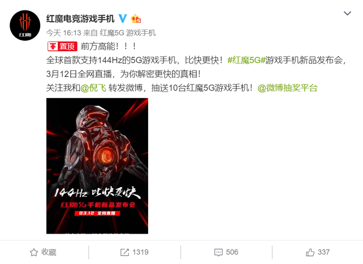The width and height of the screenshot is (363, 264).
Task: Open the @倪飞 mention link
Action: pos(93,88)
